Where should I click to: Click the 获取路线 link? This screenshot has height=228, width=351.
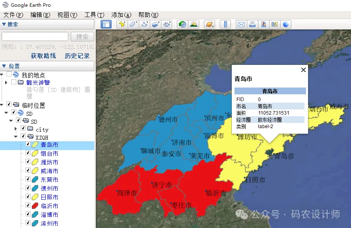coord(43,56)
